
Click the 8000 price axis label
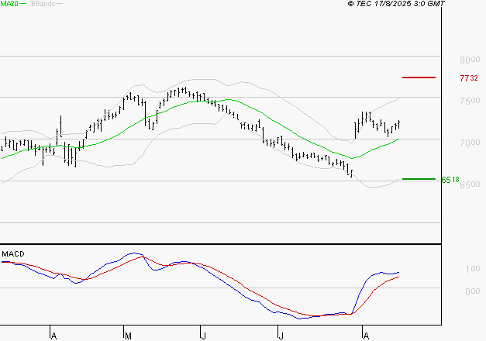(x=470, y=60)
